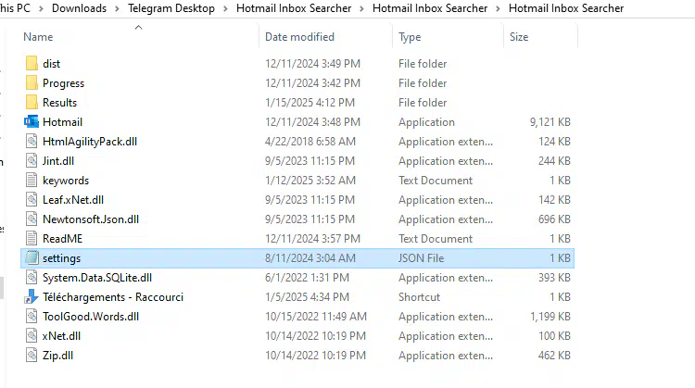Viewport: 695px width, 388px height.
Task: Click the keywords text document icon
Action: (x=32, y=181)
